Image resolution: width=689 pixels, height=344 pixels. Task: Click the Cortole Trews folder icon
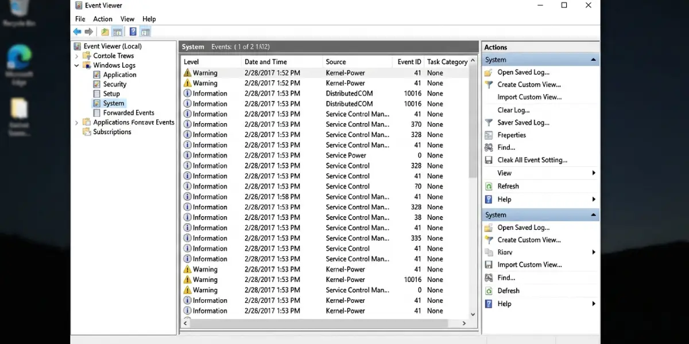tap(87, 56)
